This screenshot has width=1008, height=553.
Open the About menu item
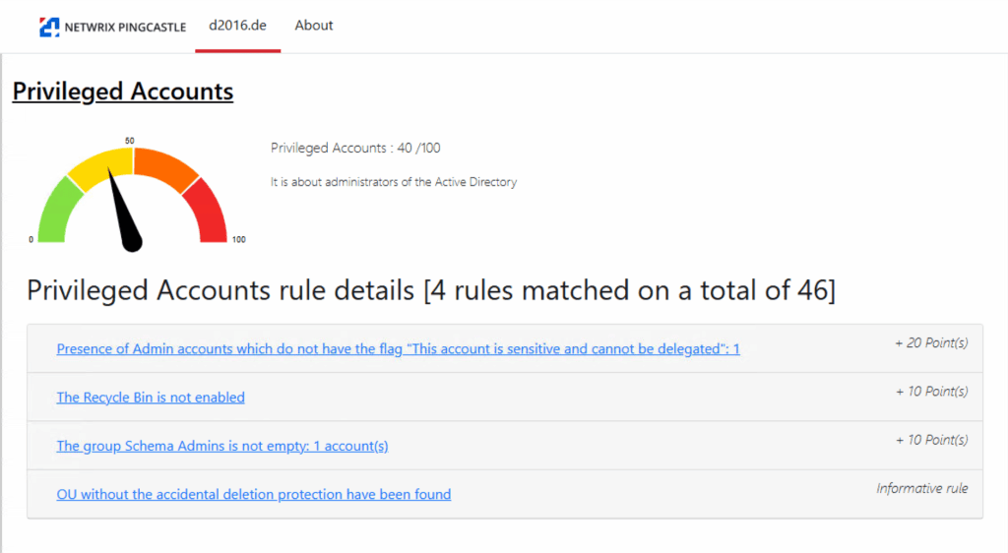(314, 26)
